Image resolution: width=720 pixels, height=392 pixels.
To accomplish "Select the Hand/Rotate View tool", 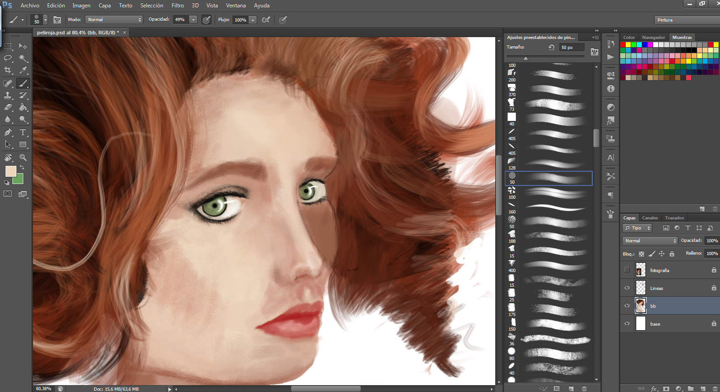I will click(x=8, y=158).
